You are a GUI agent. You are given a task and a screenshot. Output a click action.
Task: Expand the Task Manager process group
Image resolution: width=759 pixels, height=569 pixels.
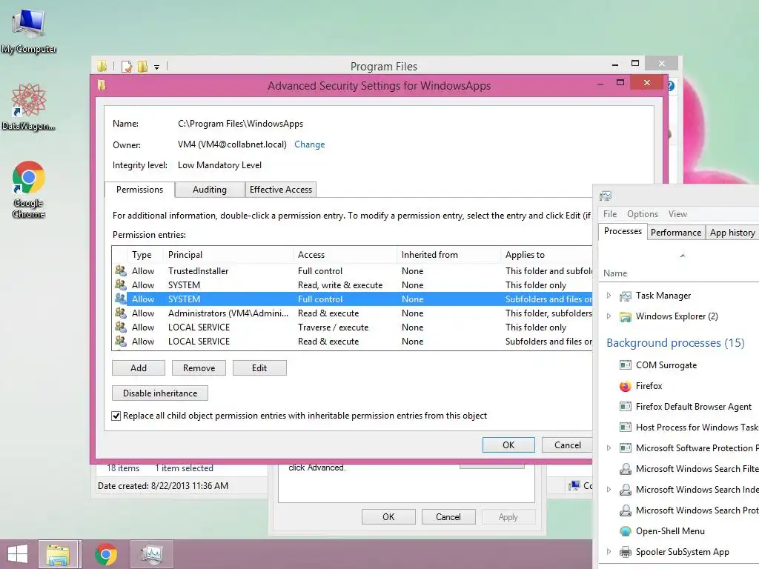click(609, 296)
